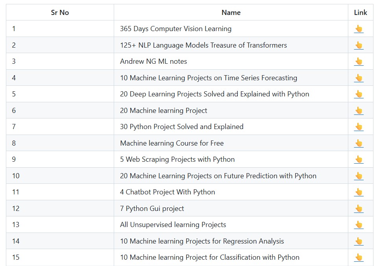Click the Name column header

click(x=231, y=13)
